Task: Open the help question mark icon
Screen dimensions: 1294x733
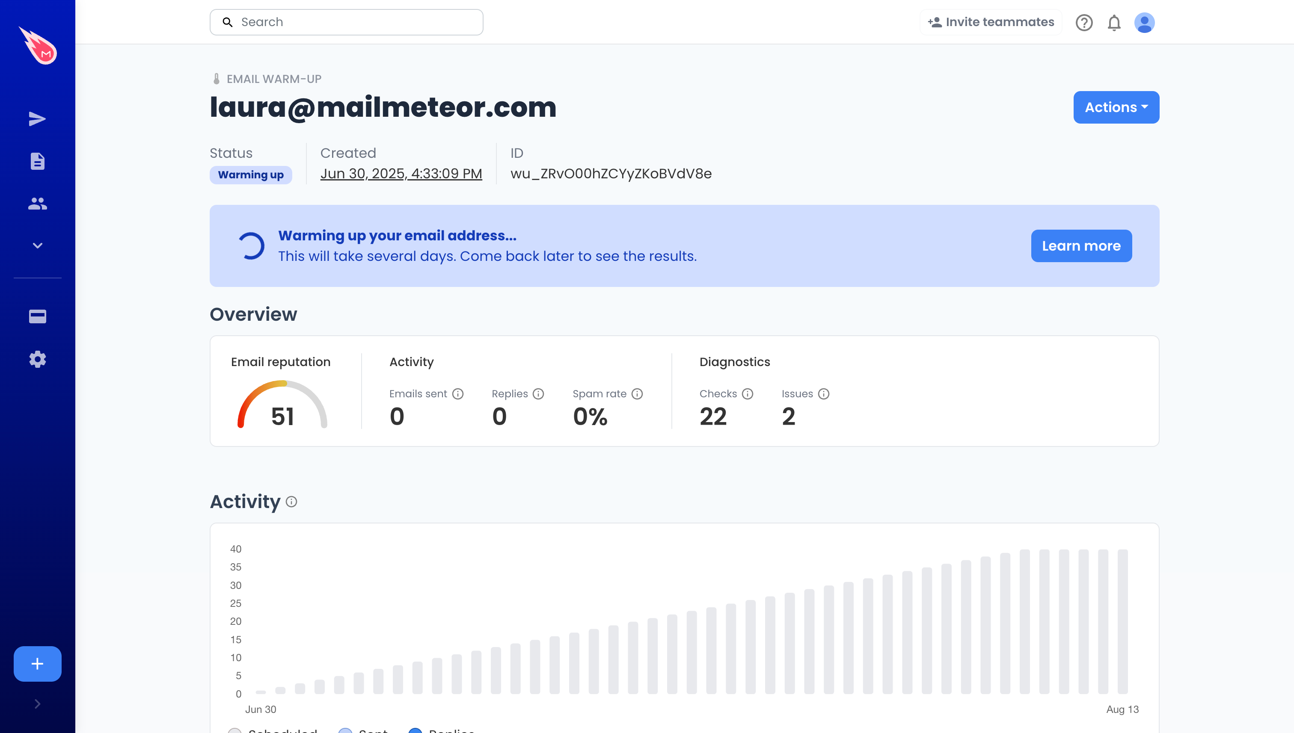Action: click(1084, 23)
